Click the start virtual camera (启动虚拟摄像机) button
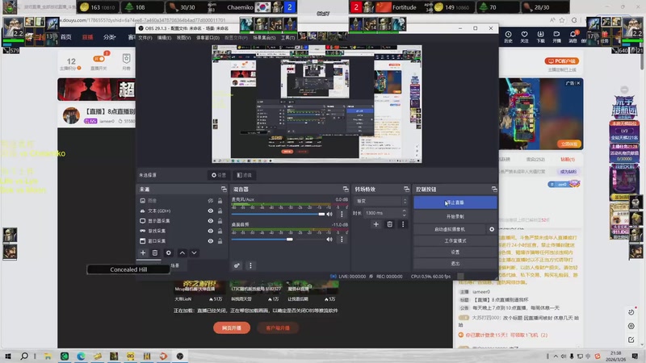The width and height of the screenshot is (646, 363). click(450, 229)
